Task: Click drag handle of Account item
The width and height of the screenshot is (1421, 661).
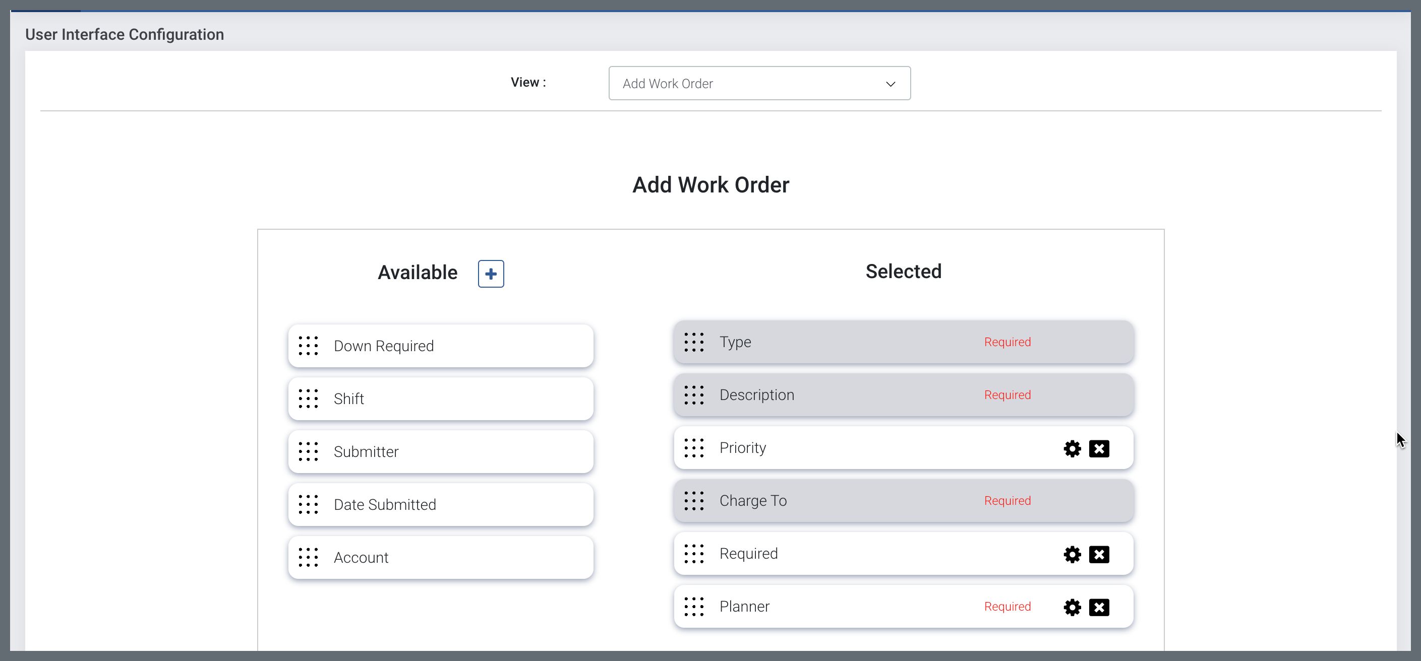Action: click(x=309, y=557)
